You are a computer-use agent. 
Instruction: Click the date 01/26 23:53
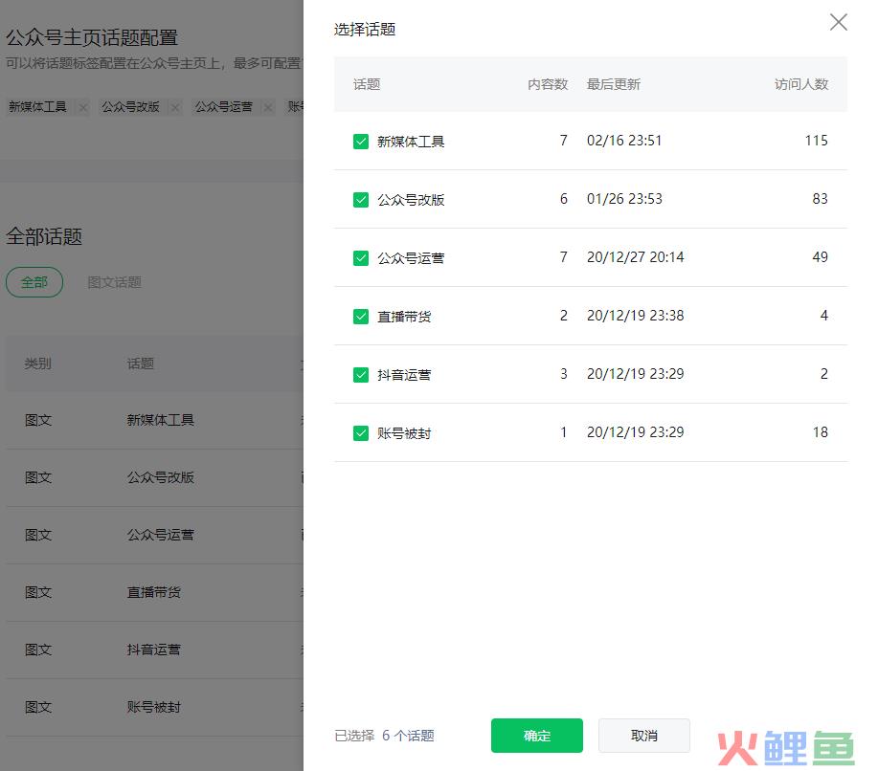coord(624,199)
